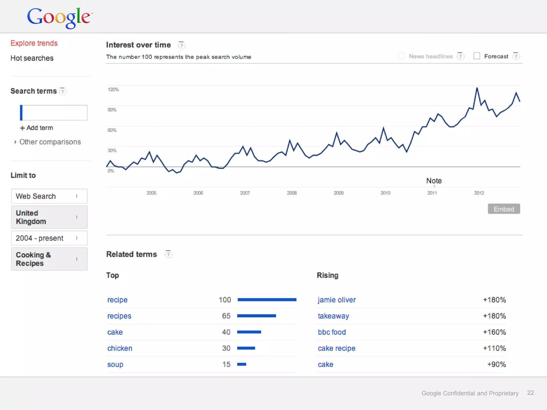Open the recipes top term link
This screenshot has width=547, height=410.
pos(119,316)
